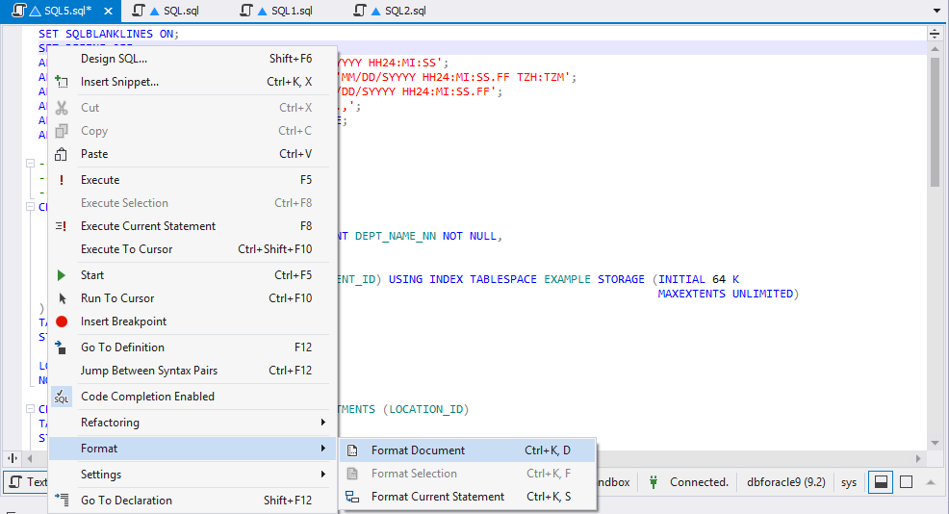Expand the Format submenu arrow
949x514 pixels.
(323, 448)
